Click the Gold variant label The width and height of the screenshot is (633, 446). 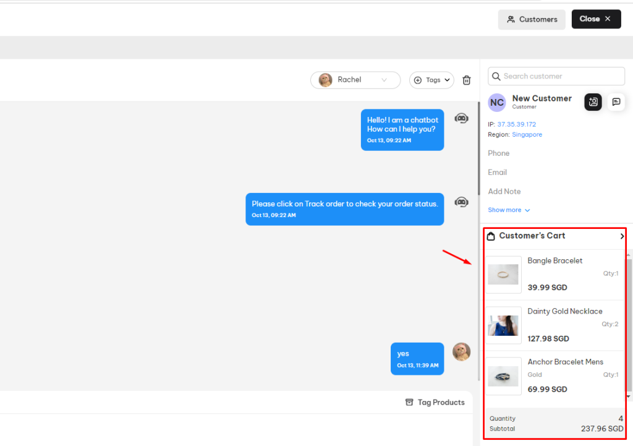[x=535, y=374]
